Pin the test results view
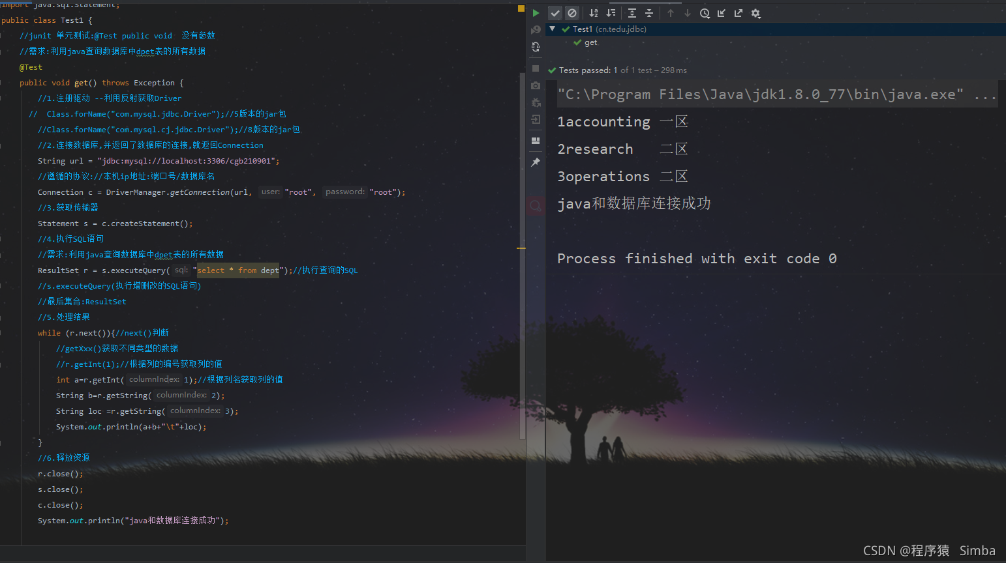The width and height of the screenshot is (1006, 563). point(535,162)
